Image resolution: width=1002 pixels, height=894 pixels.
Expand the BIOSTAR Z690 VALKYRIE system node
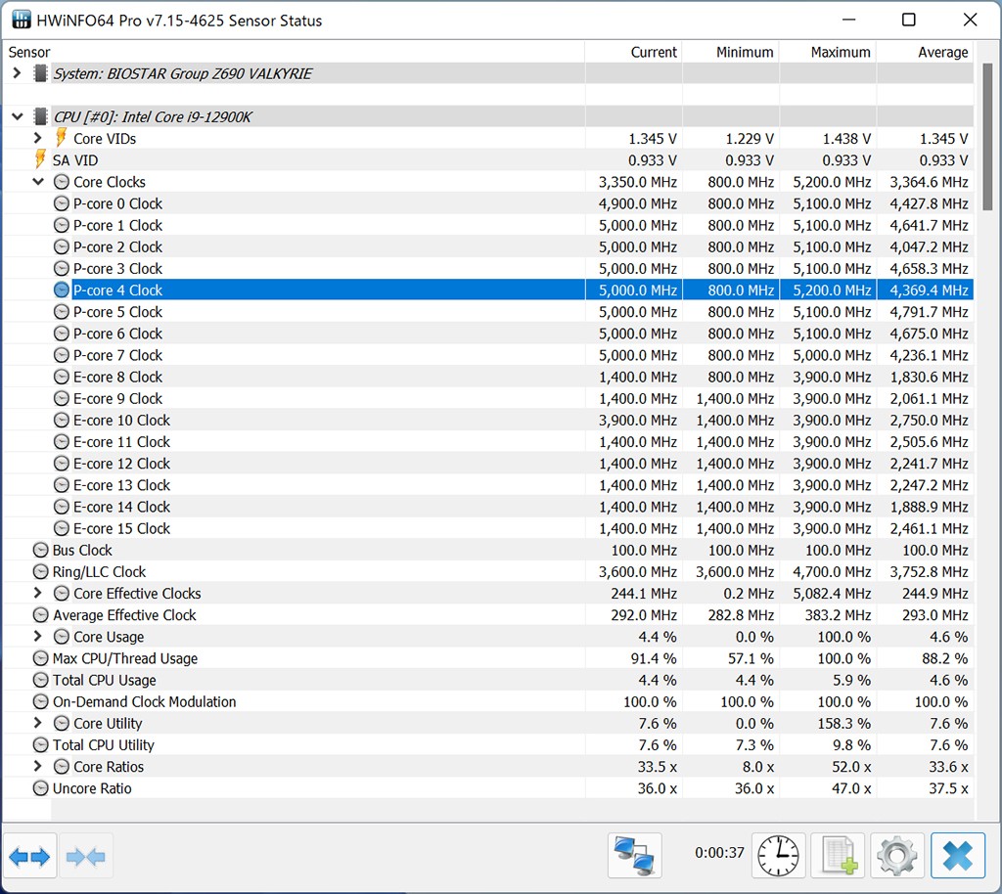click(x=17, y=73)
